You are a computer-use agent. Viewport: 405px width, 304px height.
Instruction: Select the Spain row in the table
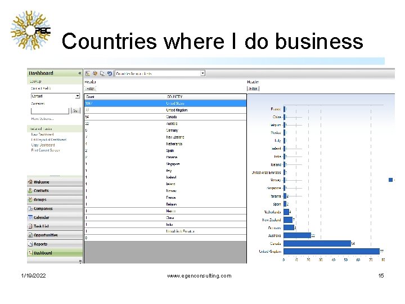pos(165,150)
